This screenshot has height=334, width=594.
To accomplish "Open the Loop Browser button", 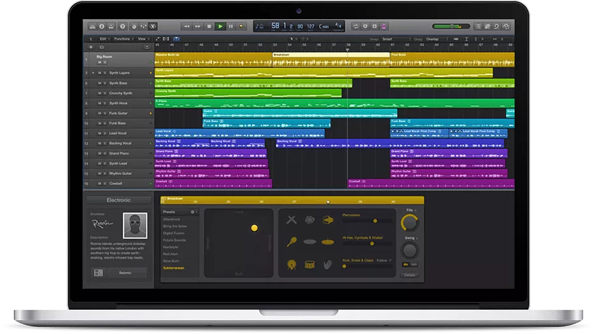I will [497, 27].
